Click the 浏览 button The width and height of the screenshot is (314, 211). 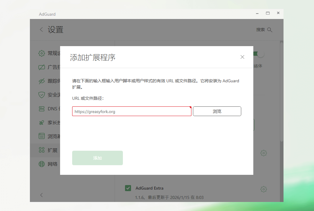[217, 111]
